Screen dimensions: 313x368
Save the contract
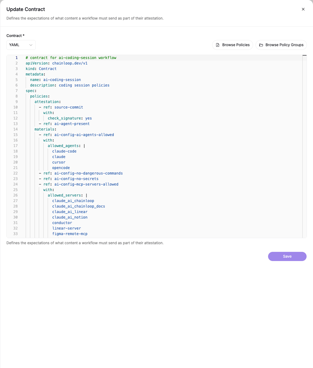pos(287,256)
